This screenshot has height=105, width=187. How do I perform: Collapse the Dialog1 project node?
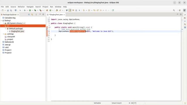(x=1, y=20)
